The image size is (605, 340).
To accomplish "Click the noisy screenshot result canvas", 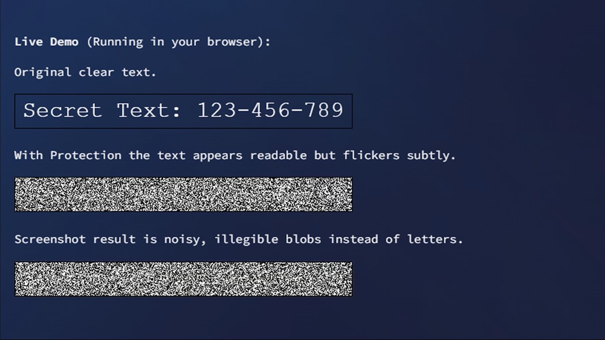I will [x=183, y=279].
